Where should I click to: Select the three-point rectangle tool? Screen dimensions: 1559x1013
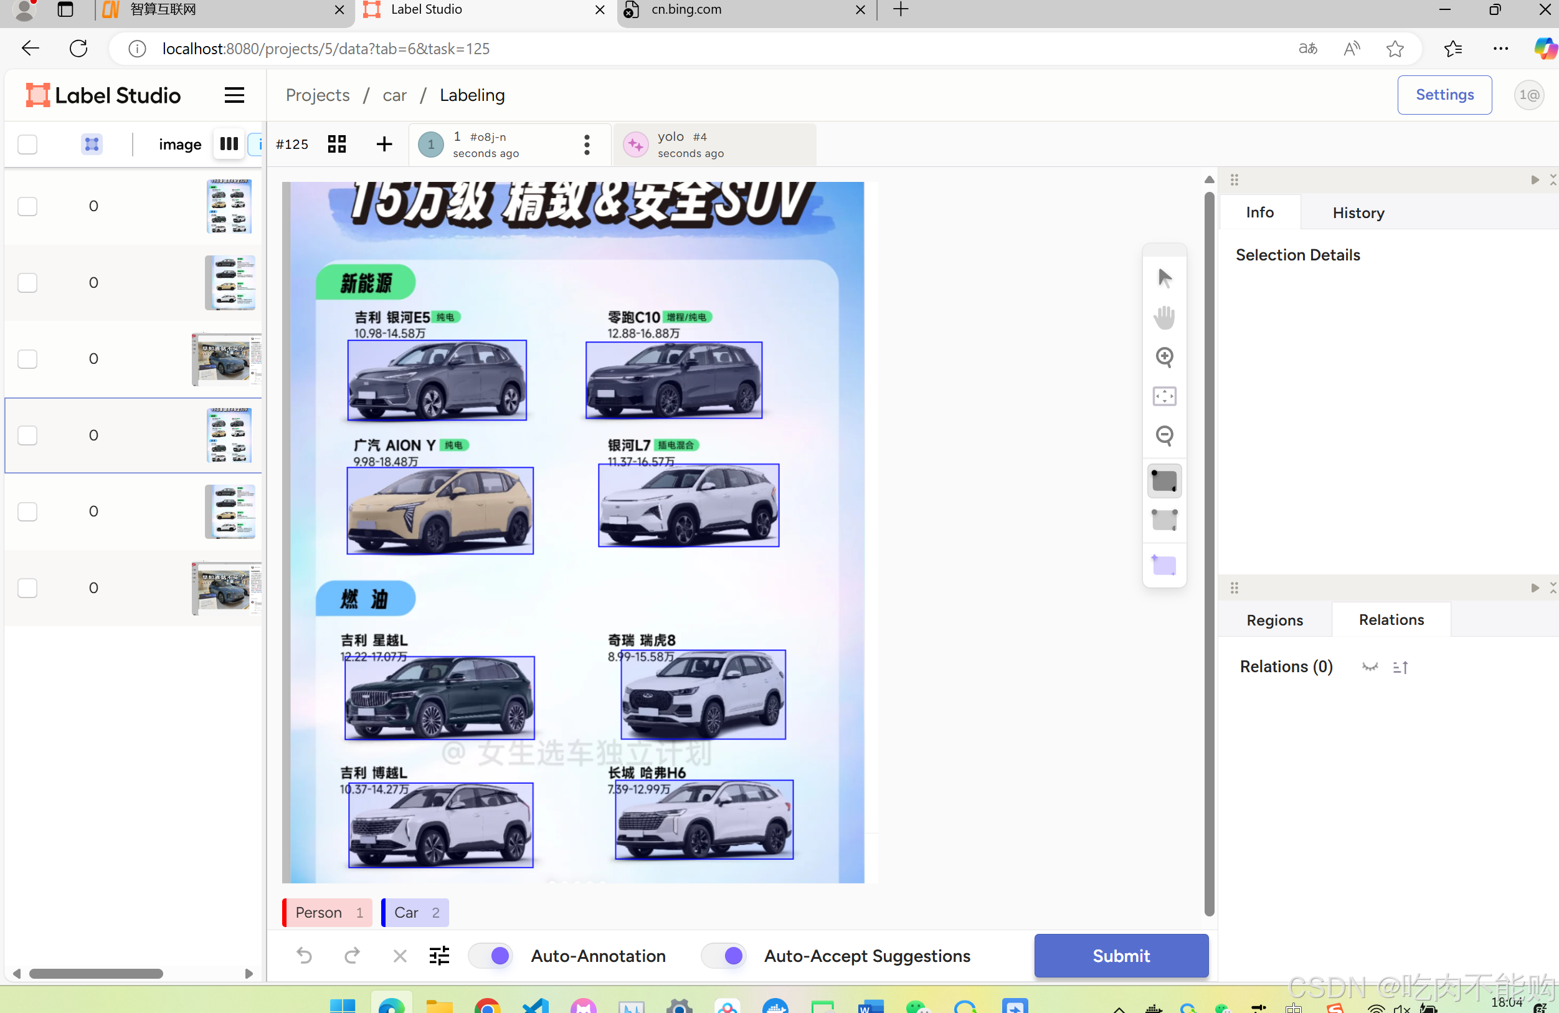(1164, 520)
